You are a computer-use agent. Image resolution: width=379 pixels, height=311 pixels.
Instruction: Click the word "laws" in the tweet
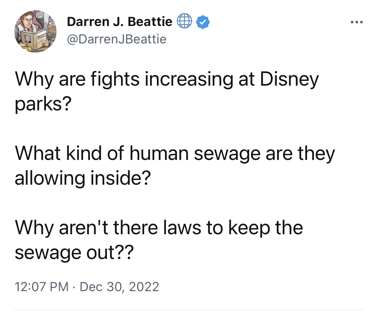[182, 228]
